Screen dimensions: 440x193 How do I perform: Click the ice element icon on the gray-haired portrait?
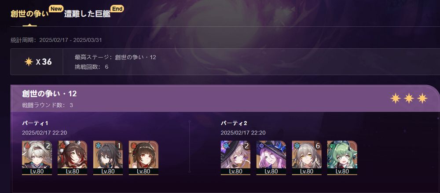(x=296, y=146)
